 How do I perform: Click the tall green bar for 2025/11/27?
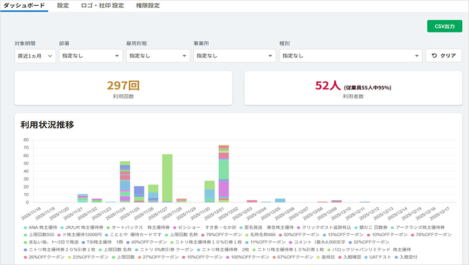167,178
